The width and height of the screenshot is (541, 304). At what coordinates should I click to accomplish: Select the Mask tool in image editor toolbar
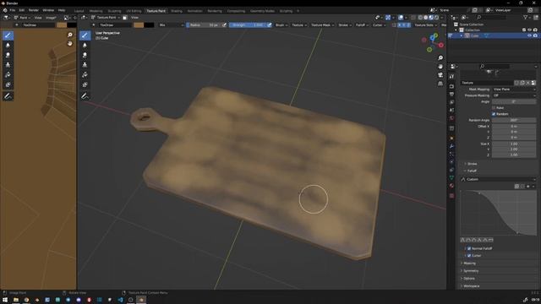click(x=8, y=84)
